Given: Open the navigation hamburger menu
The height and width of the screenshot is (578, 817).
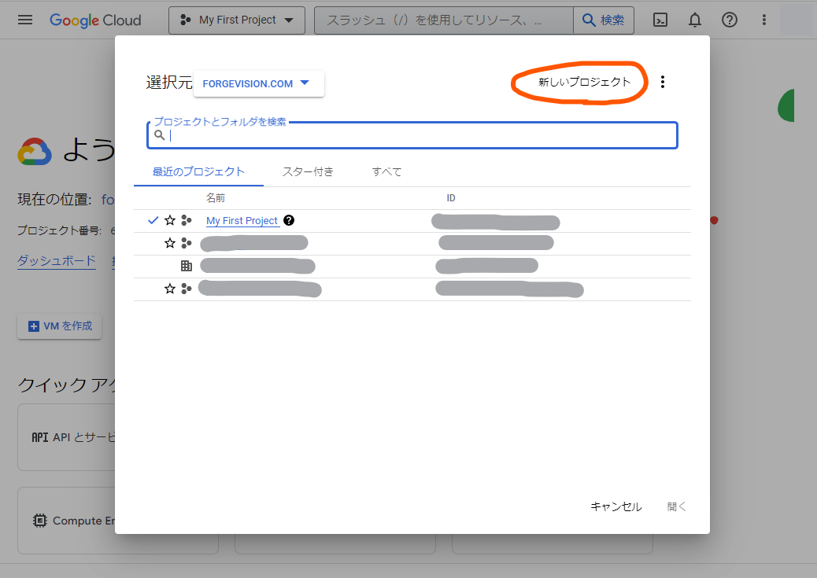Looking at the screenshot, I should coord(25,20).
